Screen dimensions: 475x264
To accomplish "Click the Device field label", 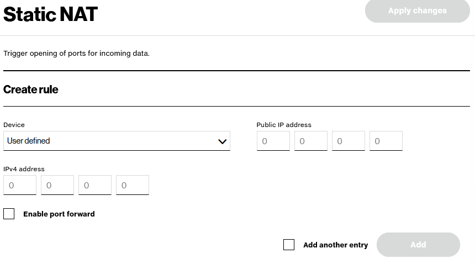I will [x=14, y=125].
